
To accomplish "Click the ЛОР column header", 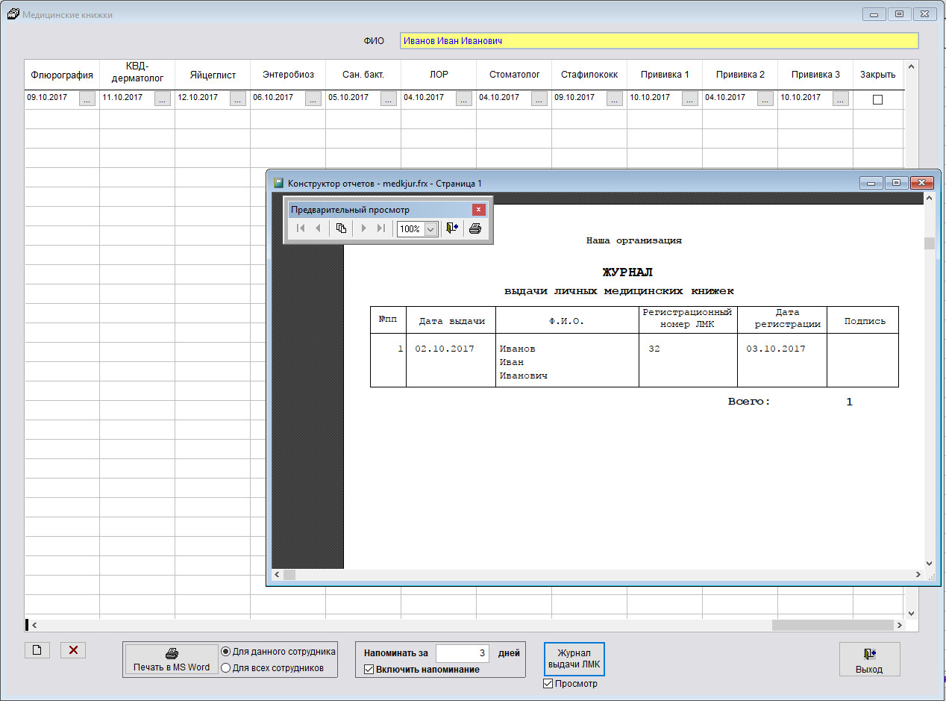I will (x=439, y=75).
